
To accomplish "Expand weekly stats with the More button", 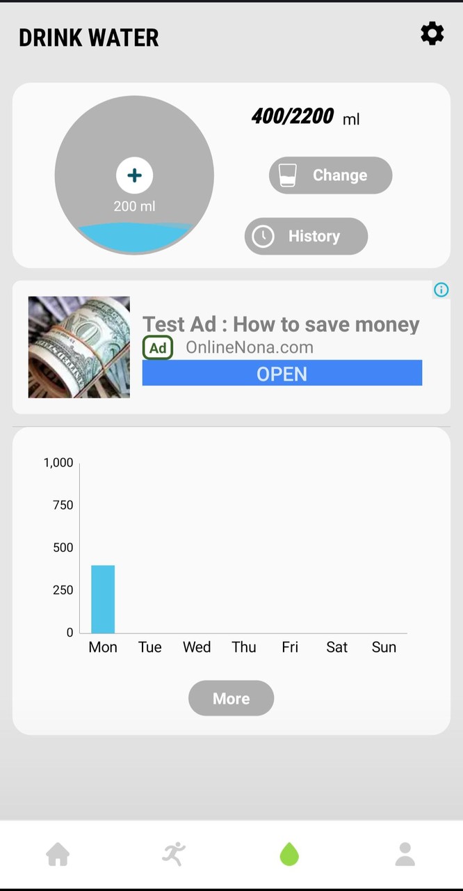I will point(231,698).
